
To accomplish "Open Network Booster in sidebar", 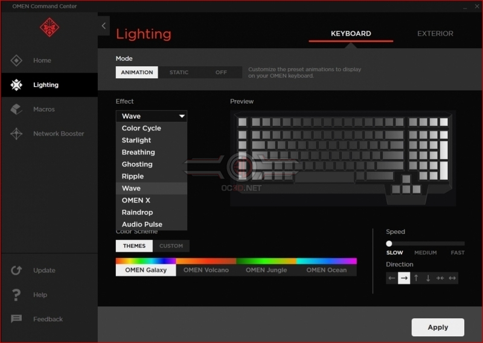I will pos(50,133).
